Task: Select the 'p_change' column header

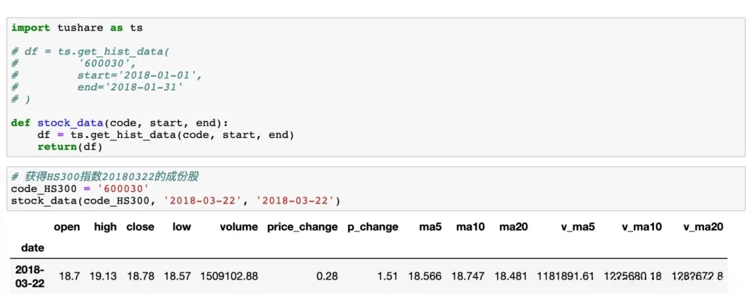Action: [373, 227]
